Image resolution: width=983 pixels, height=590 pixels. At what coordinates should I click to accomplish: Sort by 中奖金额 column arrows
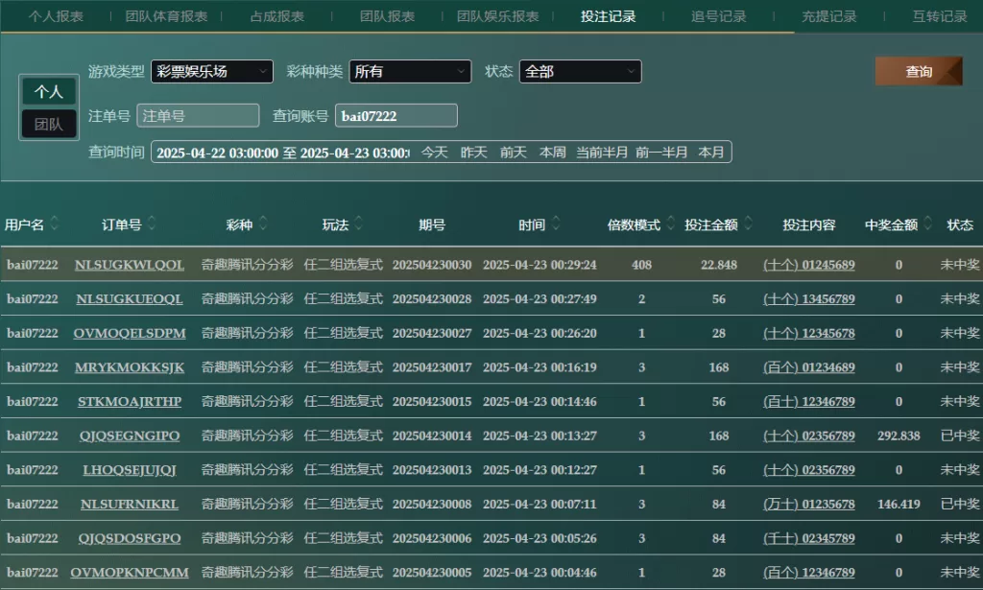[928, 223]
